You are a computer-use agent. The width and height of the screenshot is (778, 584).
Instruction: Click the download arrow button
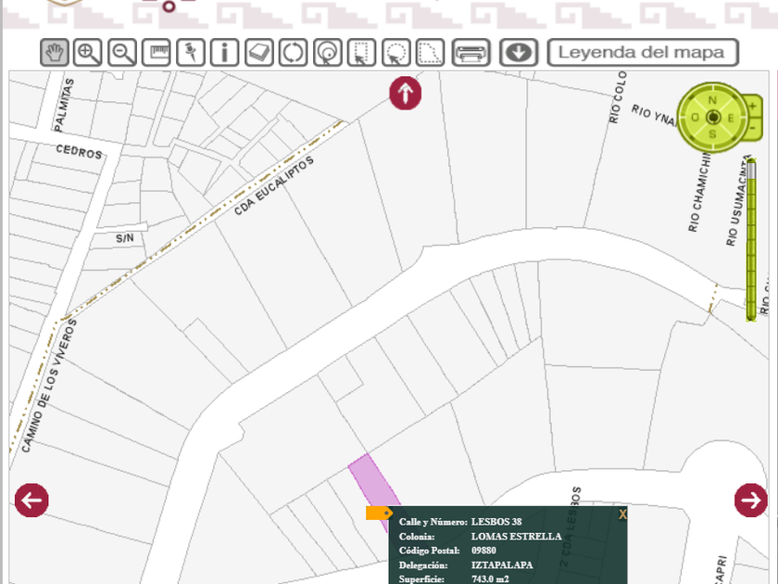tap(519, 53)
